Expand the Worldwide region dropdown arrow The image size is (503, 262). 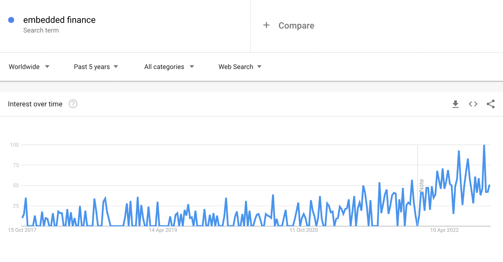tap(47, 67)
